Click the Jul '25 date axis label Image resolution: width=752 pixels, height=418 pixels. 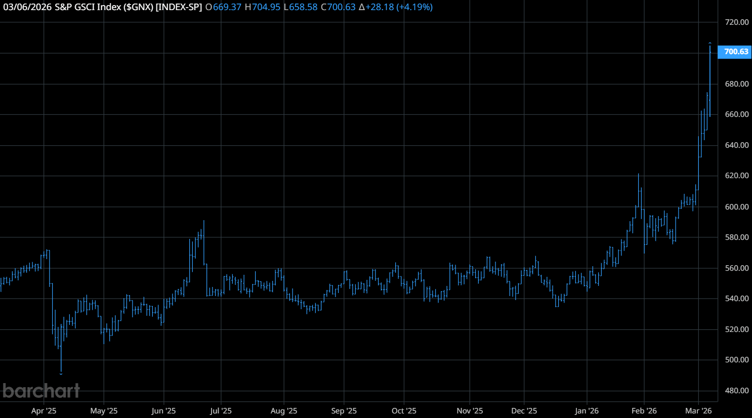(x=221, y=411)
